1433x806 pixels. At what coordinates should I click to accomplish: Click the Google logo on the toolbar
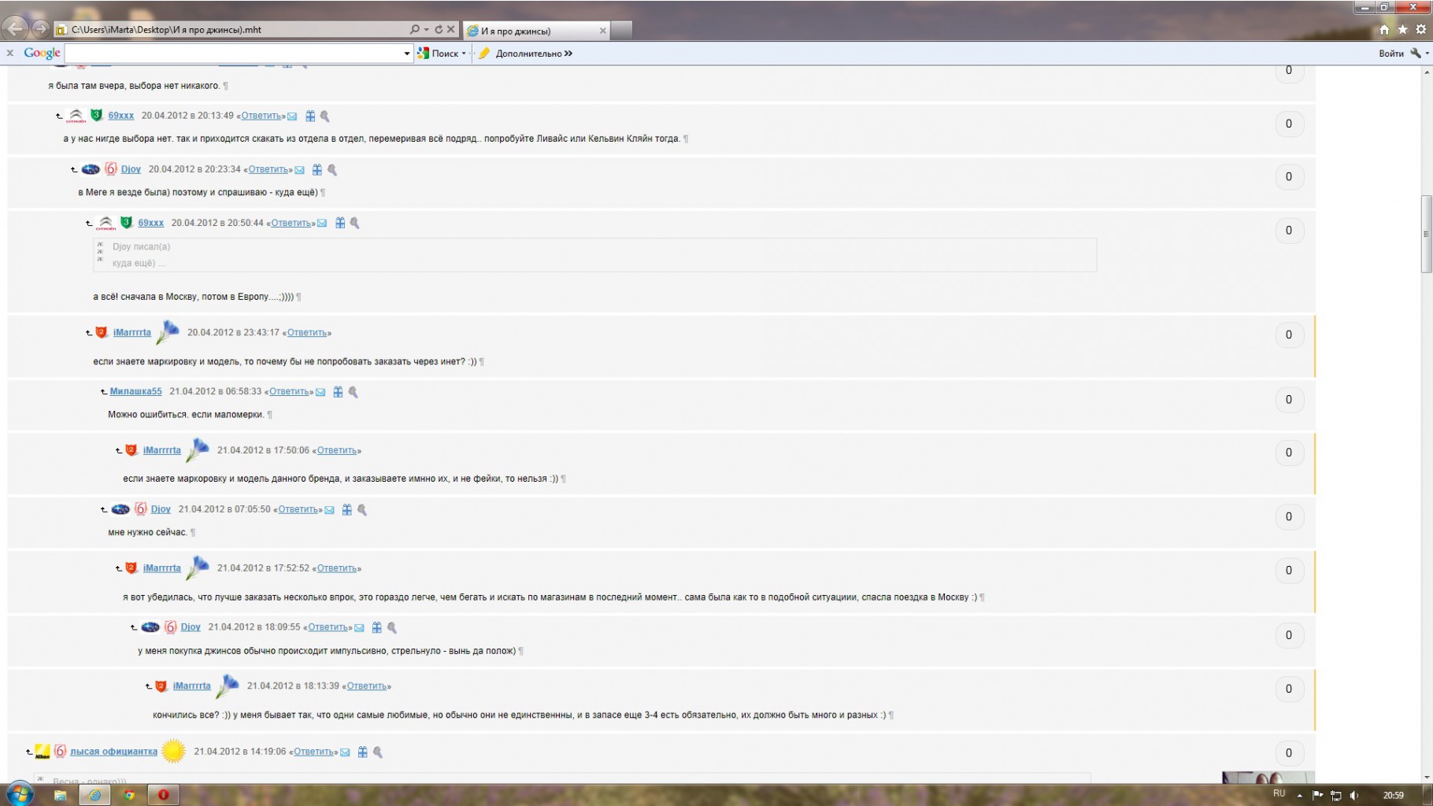pos(42,53)
